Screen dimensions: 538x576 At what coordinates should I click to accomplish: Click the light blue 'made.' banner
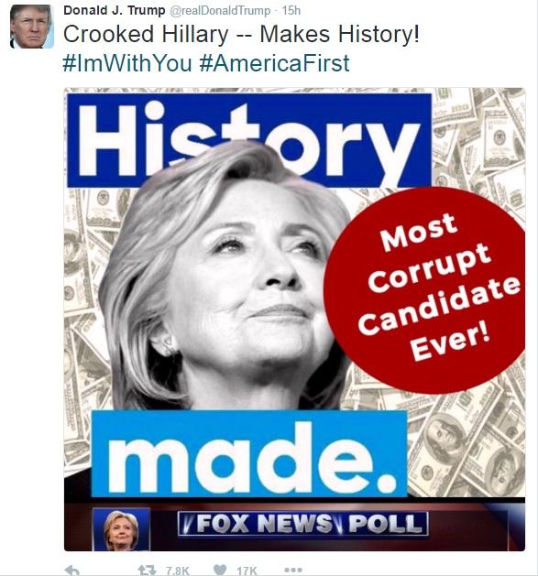point(249,454)
